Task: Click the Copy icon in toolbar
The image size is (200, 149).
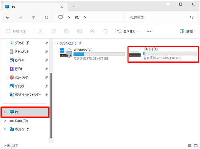Action: [x=54, y=31]
